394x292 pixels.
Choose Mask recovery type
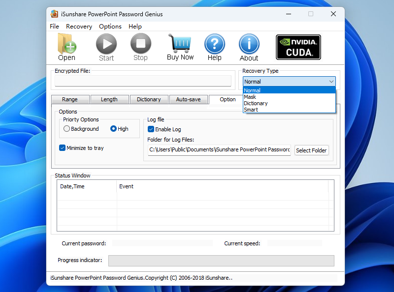[x=289, y=97]
